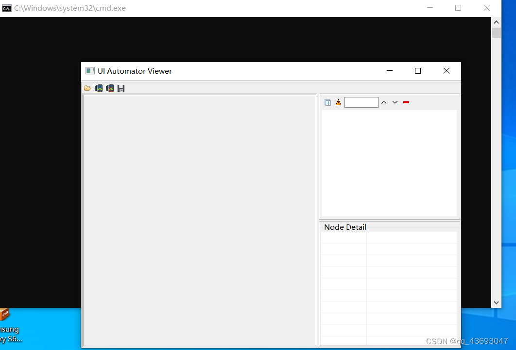This screenshot has height=350, width=516.
Task: Click the first row in Node Detail table
Action: [x=389, y=238]
